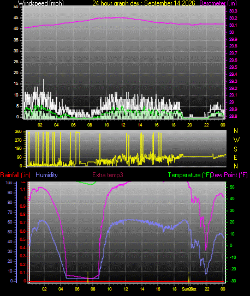Select the 'Rainfall (.in)' legend label
The height and width of the screenshot is (296, 250).
(x=15, y=175)
